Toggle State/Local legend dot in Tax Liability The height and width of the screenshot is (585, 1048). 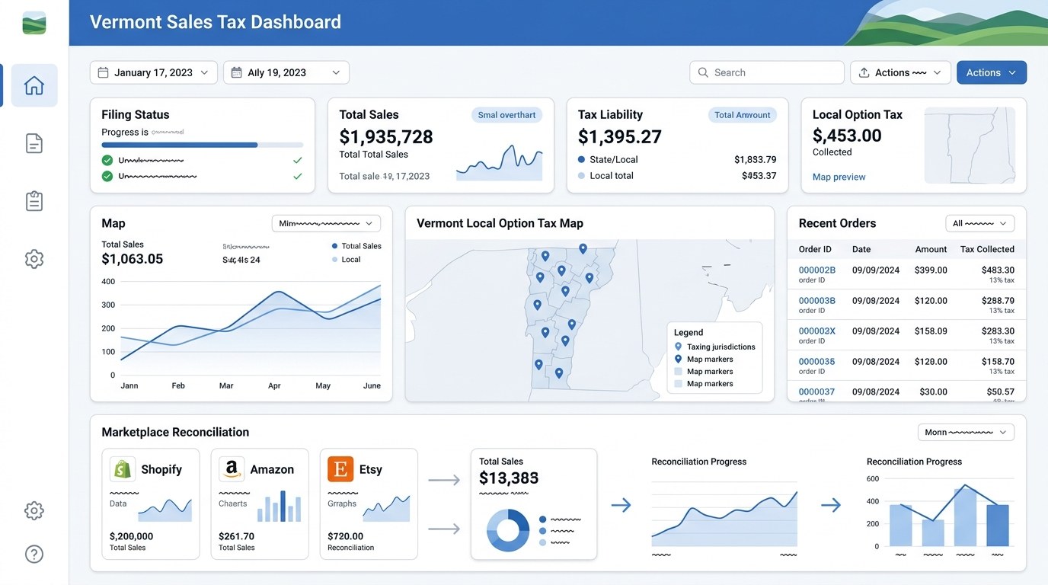[x=582, y=159]
